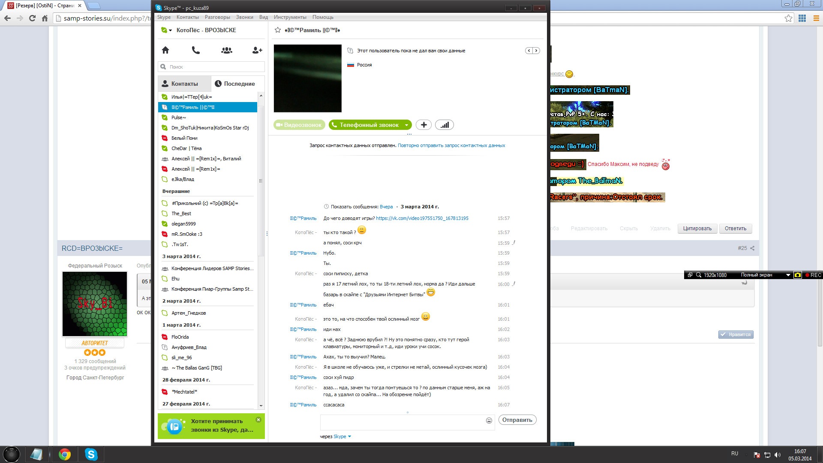823x463 pixels.
Task: Click the Видеозвонок button
Action: pyautogui.click(x=299, y=125)
